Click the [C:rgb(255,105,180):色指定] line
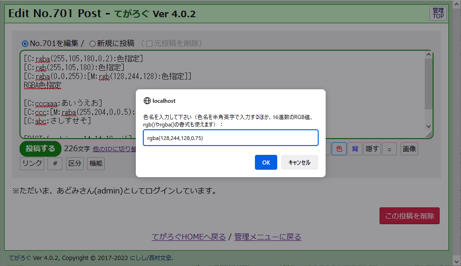The image size is (461, 266). point(74,67)
